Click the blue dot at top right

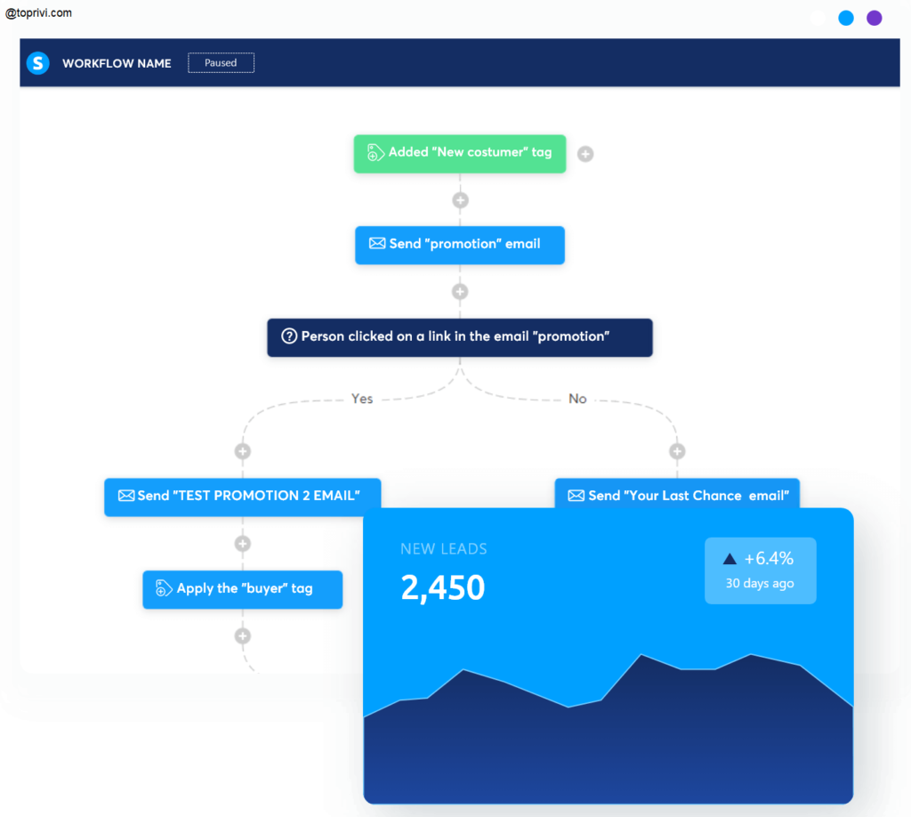click(x=846, y=18)
